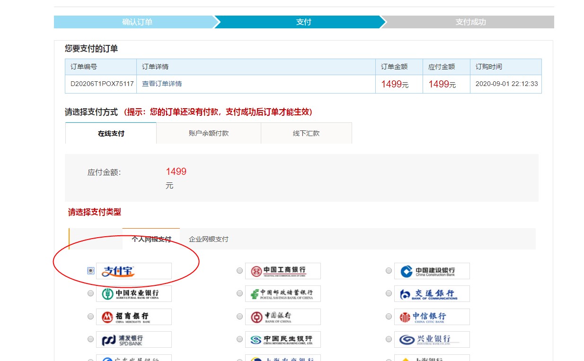Image resolution: width=584 pixels, height=361 pixels.
Task: Click the 中国邮政储蓄银行 logo
Action: pos(283,293)
